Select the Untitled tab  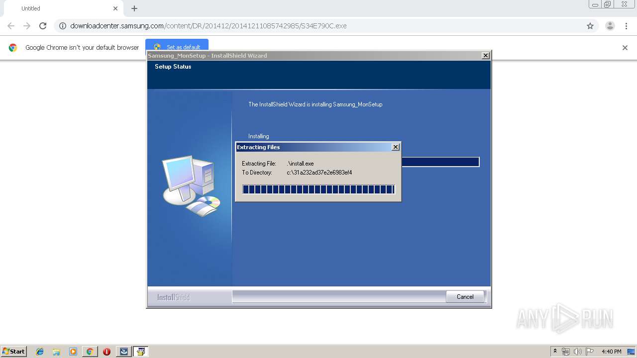[x=62, y=8]
